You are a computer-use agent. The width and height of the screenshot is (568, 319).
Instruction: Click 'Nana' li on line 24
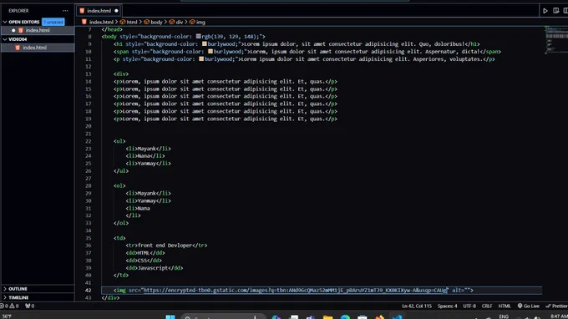(145, 156)
